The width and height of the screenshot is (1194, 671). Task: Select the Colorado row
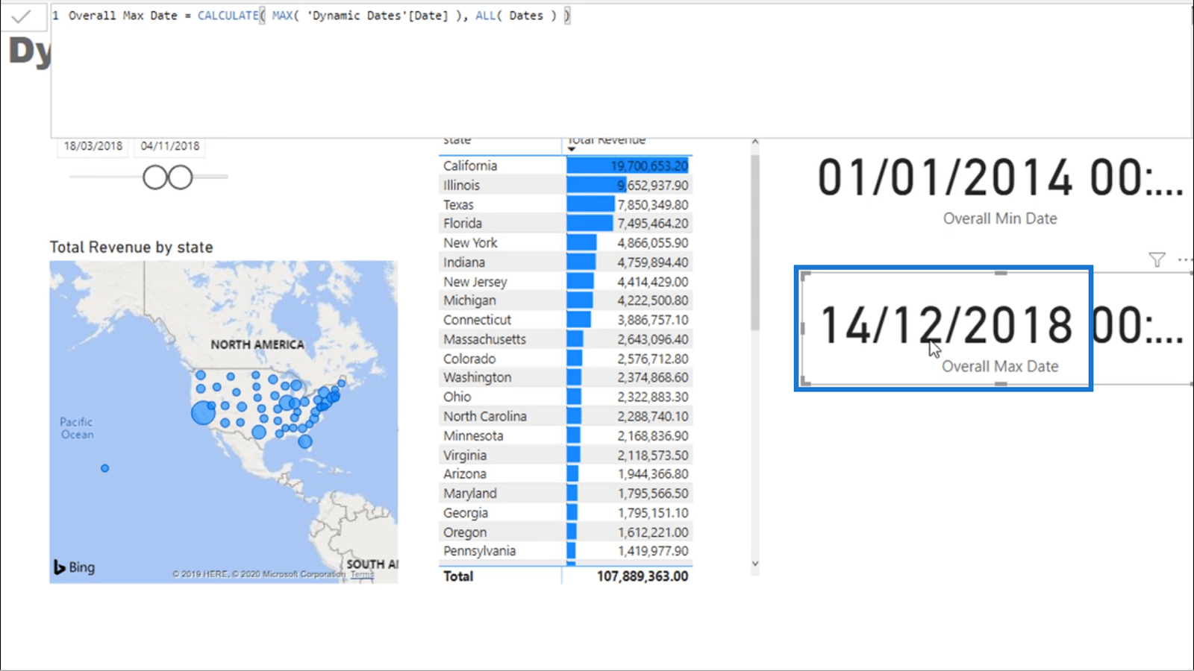pyautogui.click(x=566, y=359)
